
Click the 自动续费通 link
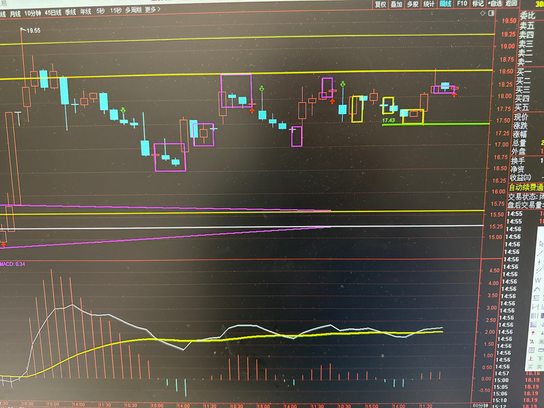(526, 188)
